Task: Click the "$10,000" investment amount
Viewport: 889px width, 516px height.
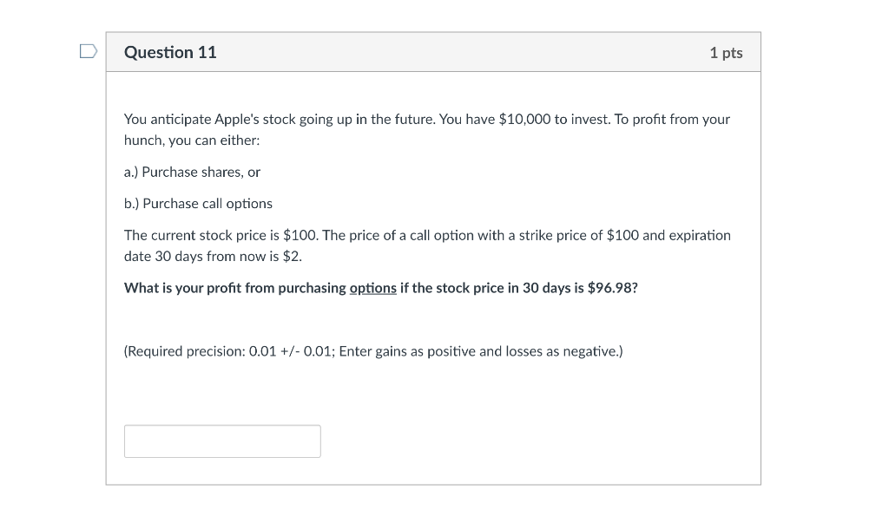Action: (x=524, y=119)
